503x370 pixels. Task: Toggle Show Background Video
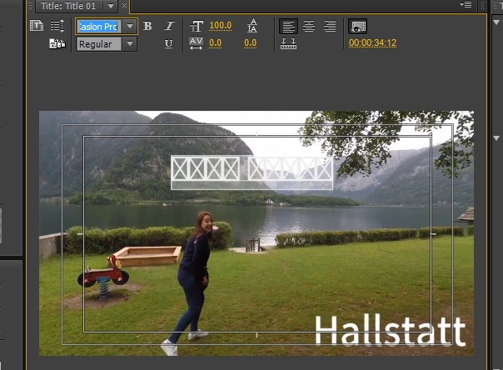coord(358,27)
